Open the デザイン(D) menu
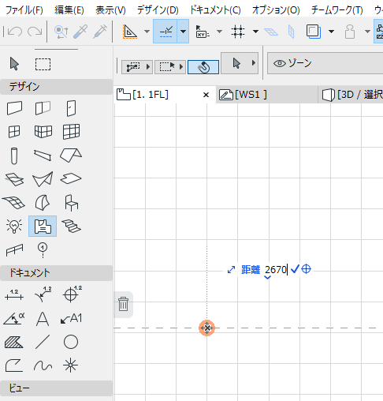This screenshot has width=383, height=401. coord(158,10)
